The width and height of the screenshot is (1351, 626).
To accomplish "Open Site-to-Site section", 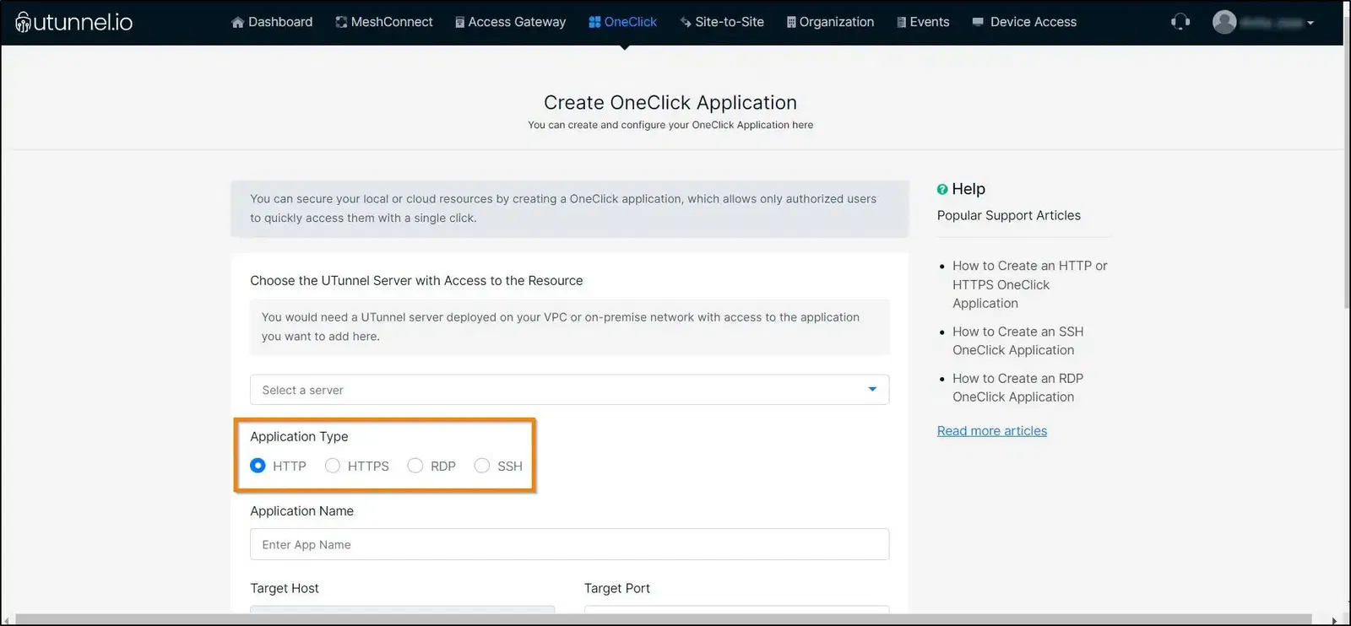I will 722,22.
